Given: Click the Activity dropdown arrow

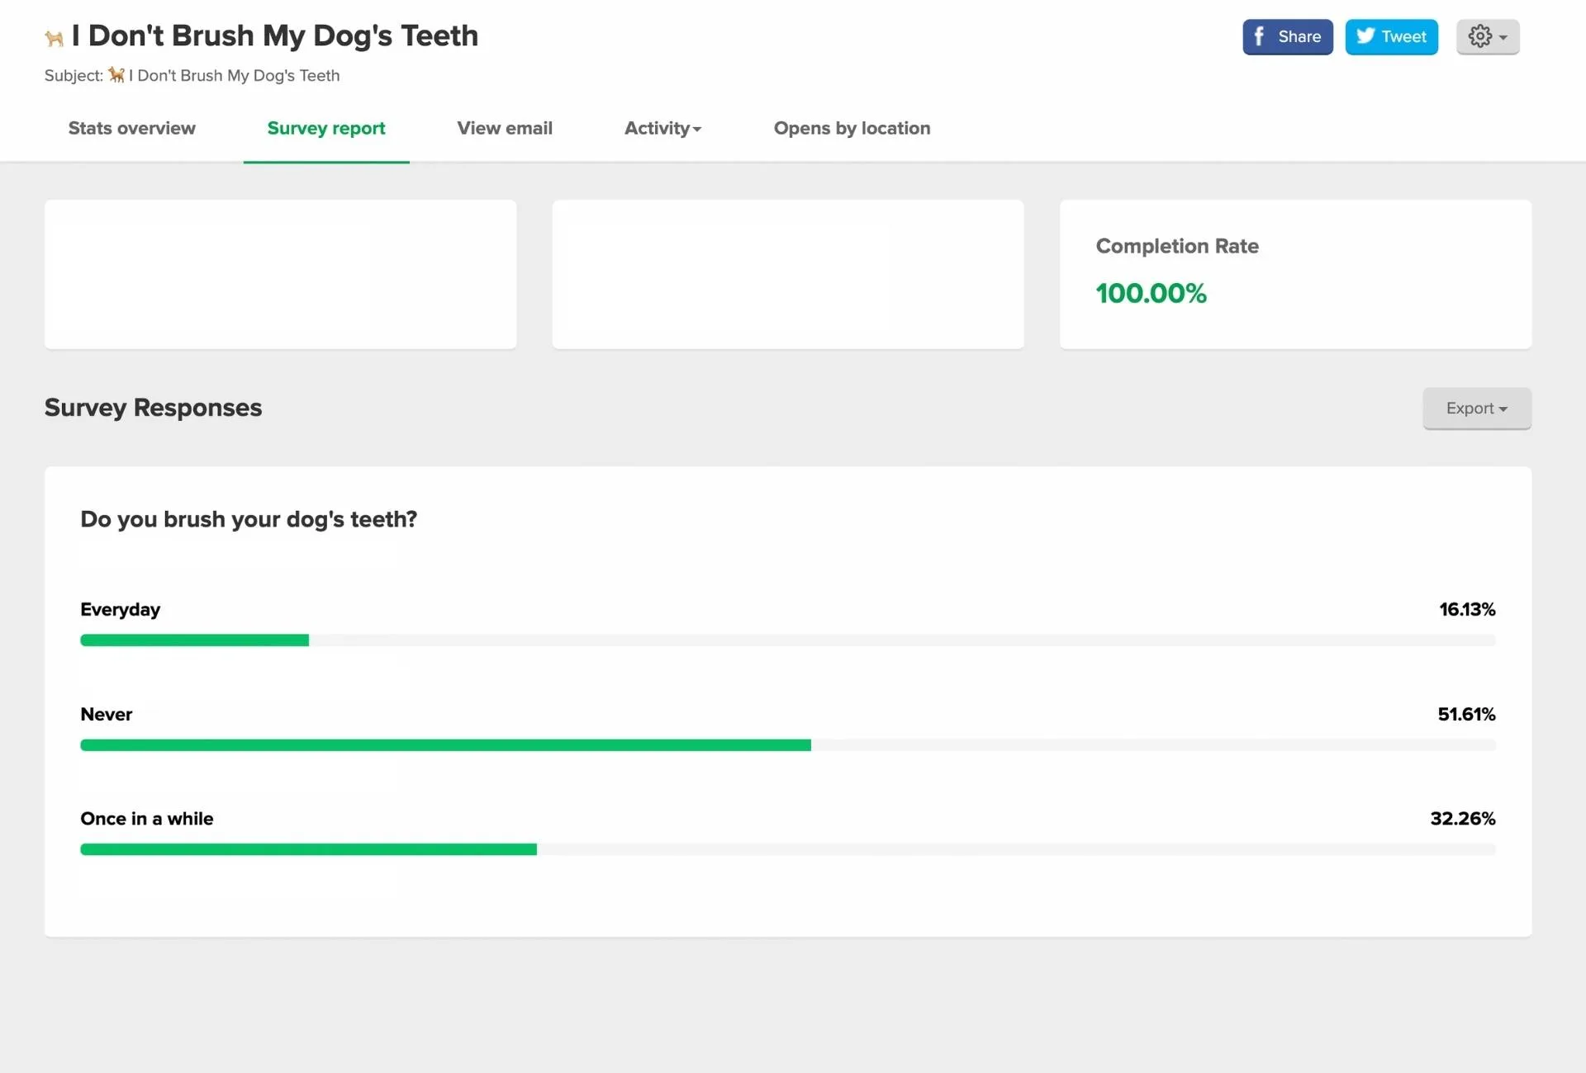Looking at the screenshot, I should pos(696,128).
